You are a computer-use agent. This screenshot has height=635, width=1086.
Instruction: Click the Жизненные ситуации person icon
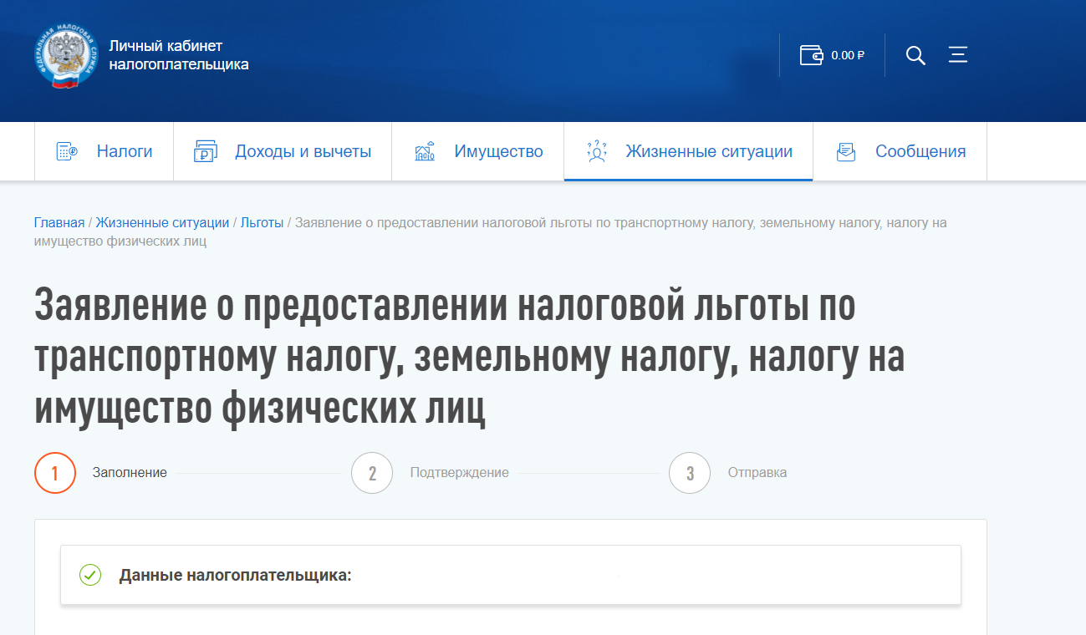pos(596,151)
